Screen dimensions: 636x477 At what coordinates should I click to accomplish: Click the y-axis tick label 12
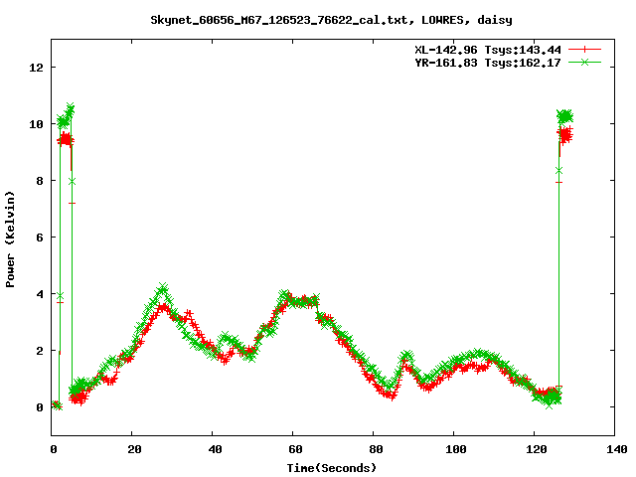click(36, 68)
